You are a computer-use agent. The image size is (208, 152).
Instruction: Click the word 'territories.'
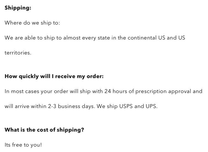point(18,53)
